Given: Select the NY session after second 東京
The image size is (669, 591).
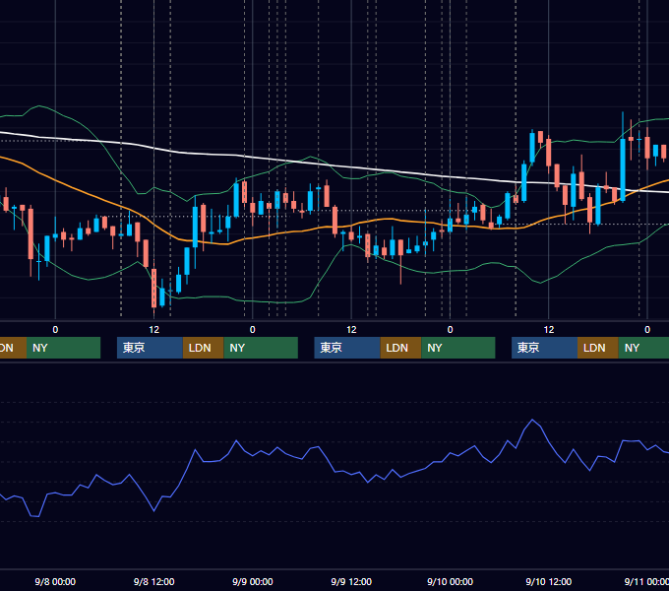Looking at the screenshot, I should (x=458, y=348).
